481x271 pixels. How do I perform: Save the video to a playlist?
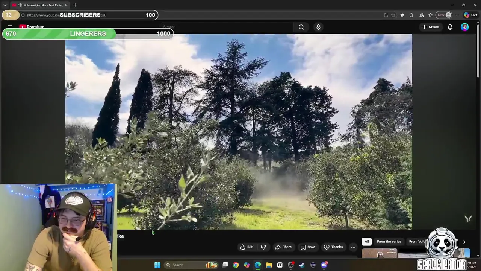tap(308, 247)
